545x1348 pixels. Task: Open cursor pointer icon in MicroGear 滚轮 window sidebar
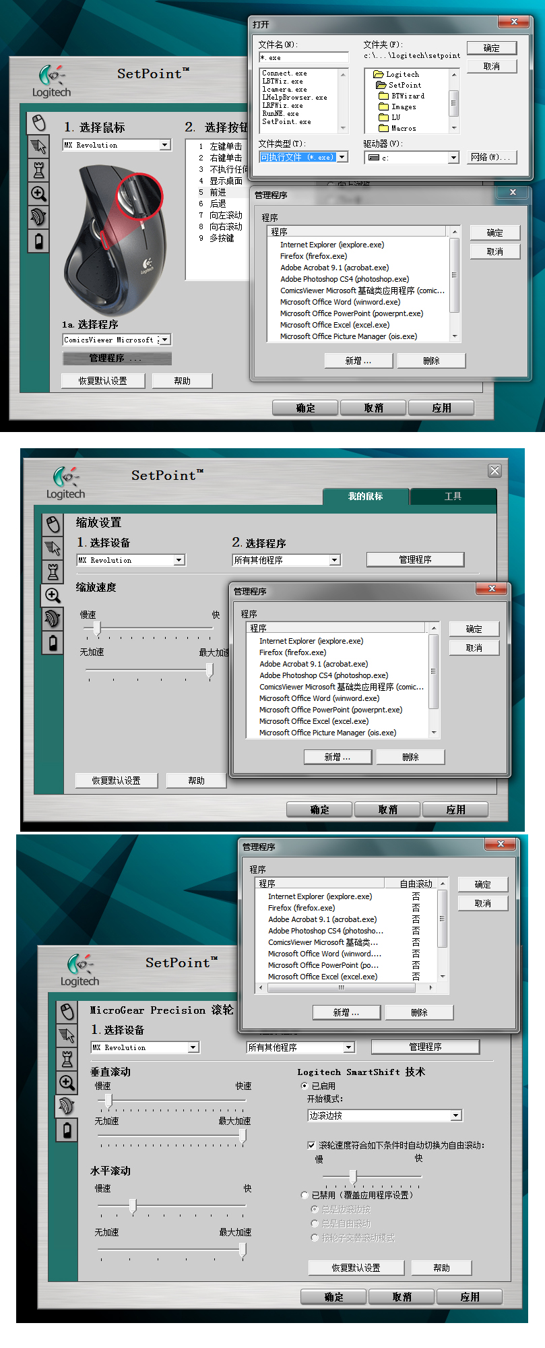[x=67, y=1035]
